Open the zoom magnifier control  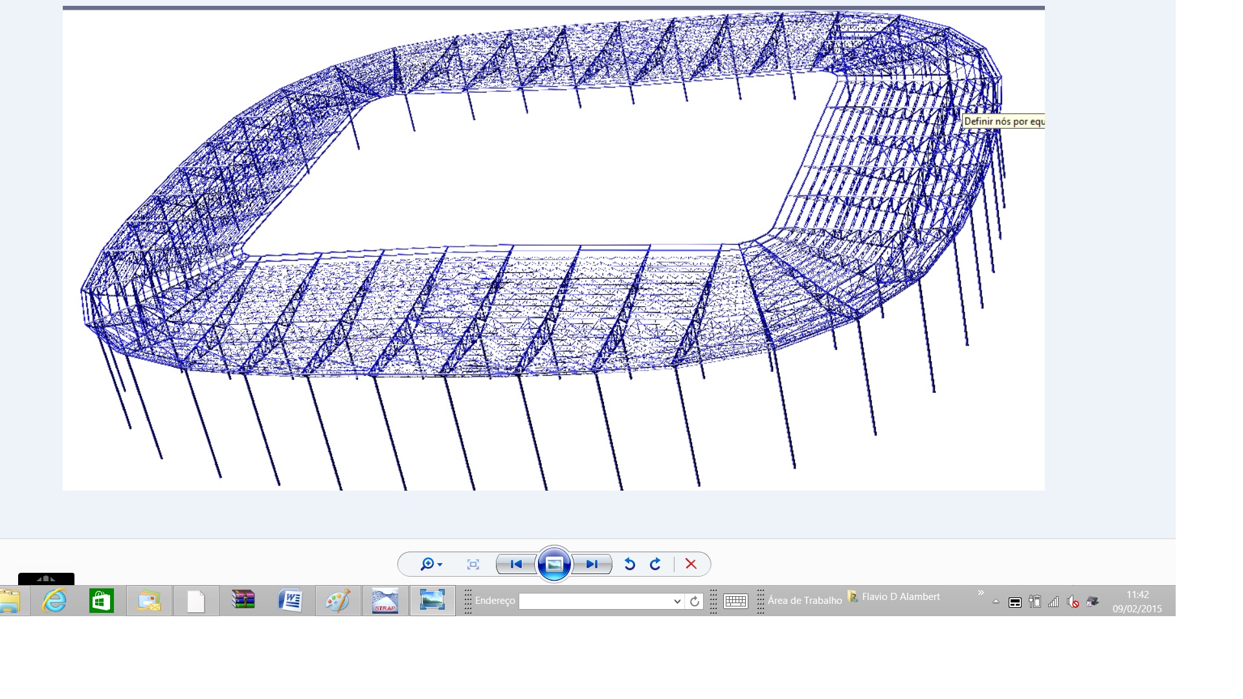tap(431, 564)
